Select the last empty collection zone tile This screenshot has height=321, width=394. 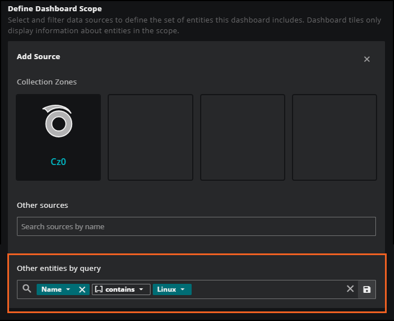pyautogui.click(x=334, y=137)
